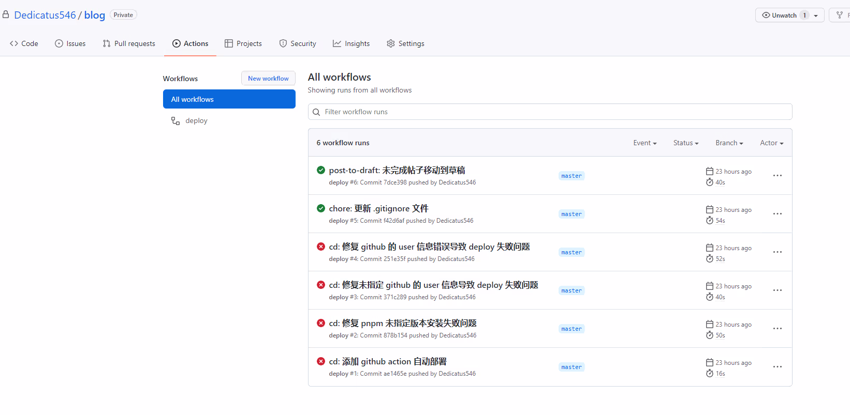
Task: Click the workflow icon beside deploy in sidebar
Action: coord(175,121)
